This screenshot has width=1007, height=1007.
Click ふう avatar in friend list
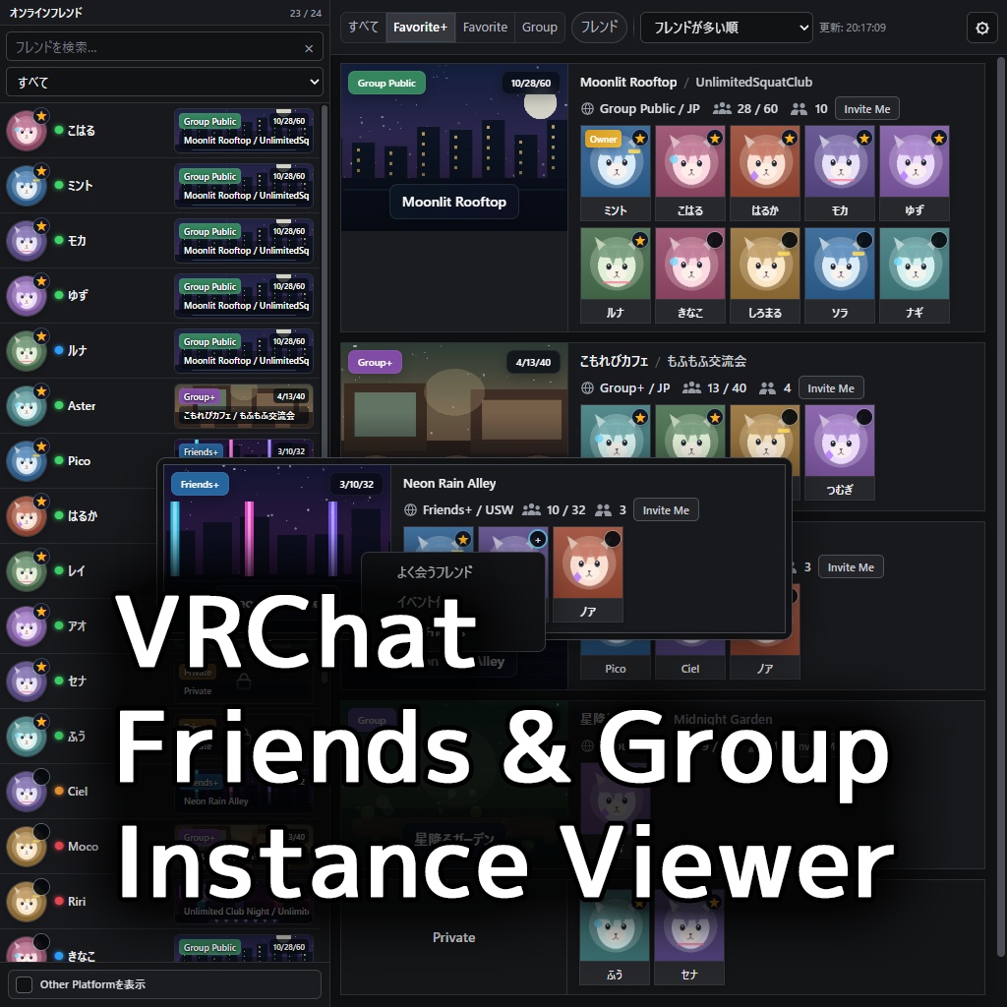click(27, 737)
